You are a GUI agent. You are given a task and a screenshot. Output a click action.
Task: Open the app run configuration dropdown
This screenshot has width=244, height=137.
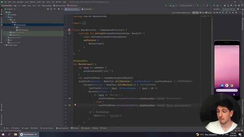click(173, 5)
